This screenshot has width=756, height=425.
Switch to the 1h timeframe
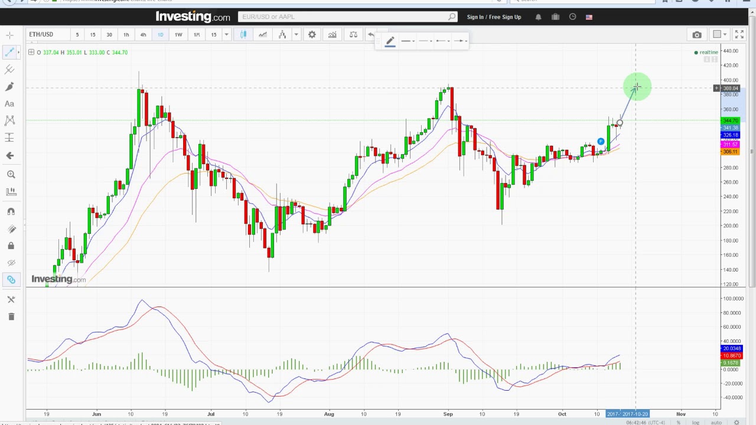126,35
